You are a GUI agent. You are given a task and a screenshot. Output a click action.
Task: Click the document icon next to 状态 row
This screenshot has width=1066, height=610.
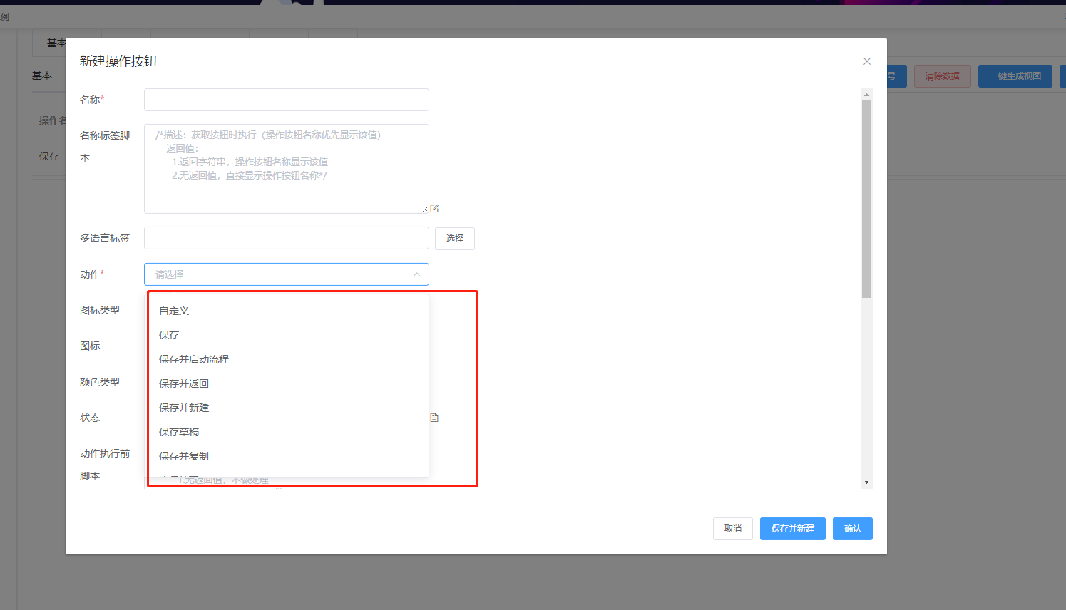(434, 418)
